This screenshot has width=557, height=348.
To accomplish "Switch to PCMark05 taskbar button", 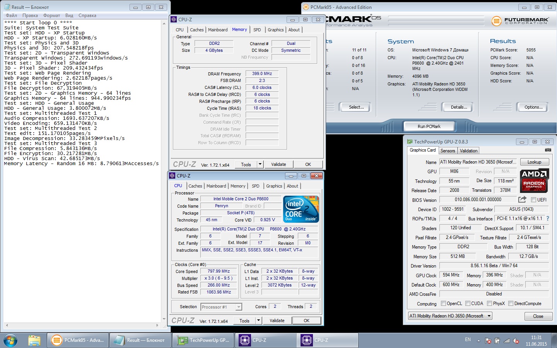I will click(77, 340).
